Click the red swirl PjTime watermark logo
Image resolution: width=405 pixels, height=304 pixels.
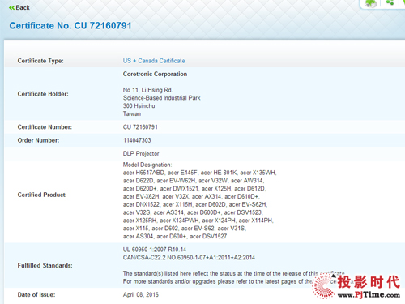tap(324, 286)
